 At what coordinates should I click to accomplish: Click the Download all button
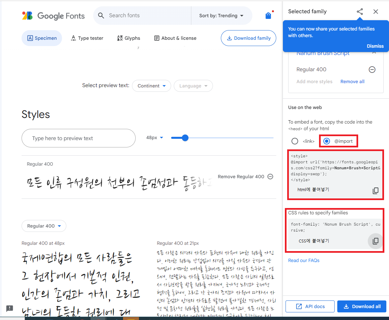pos(362,307)
